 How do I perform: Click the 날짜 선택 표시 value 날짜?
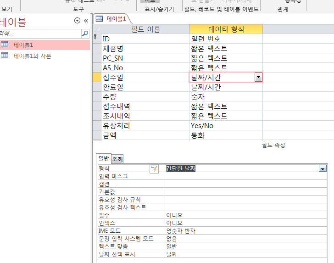coord(246,254)
